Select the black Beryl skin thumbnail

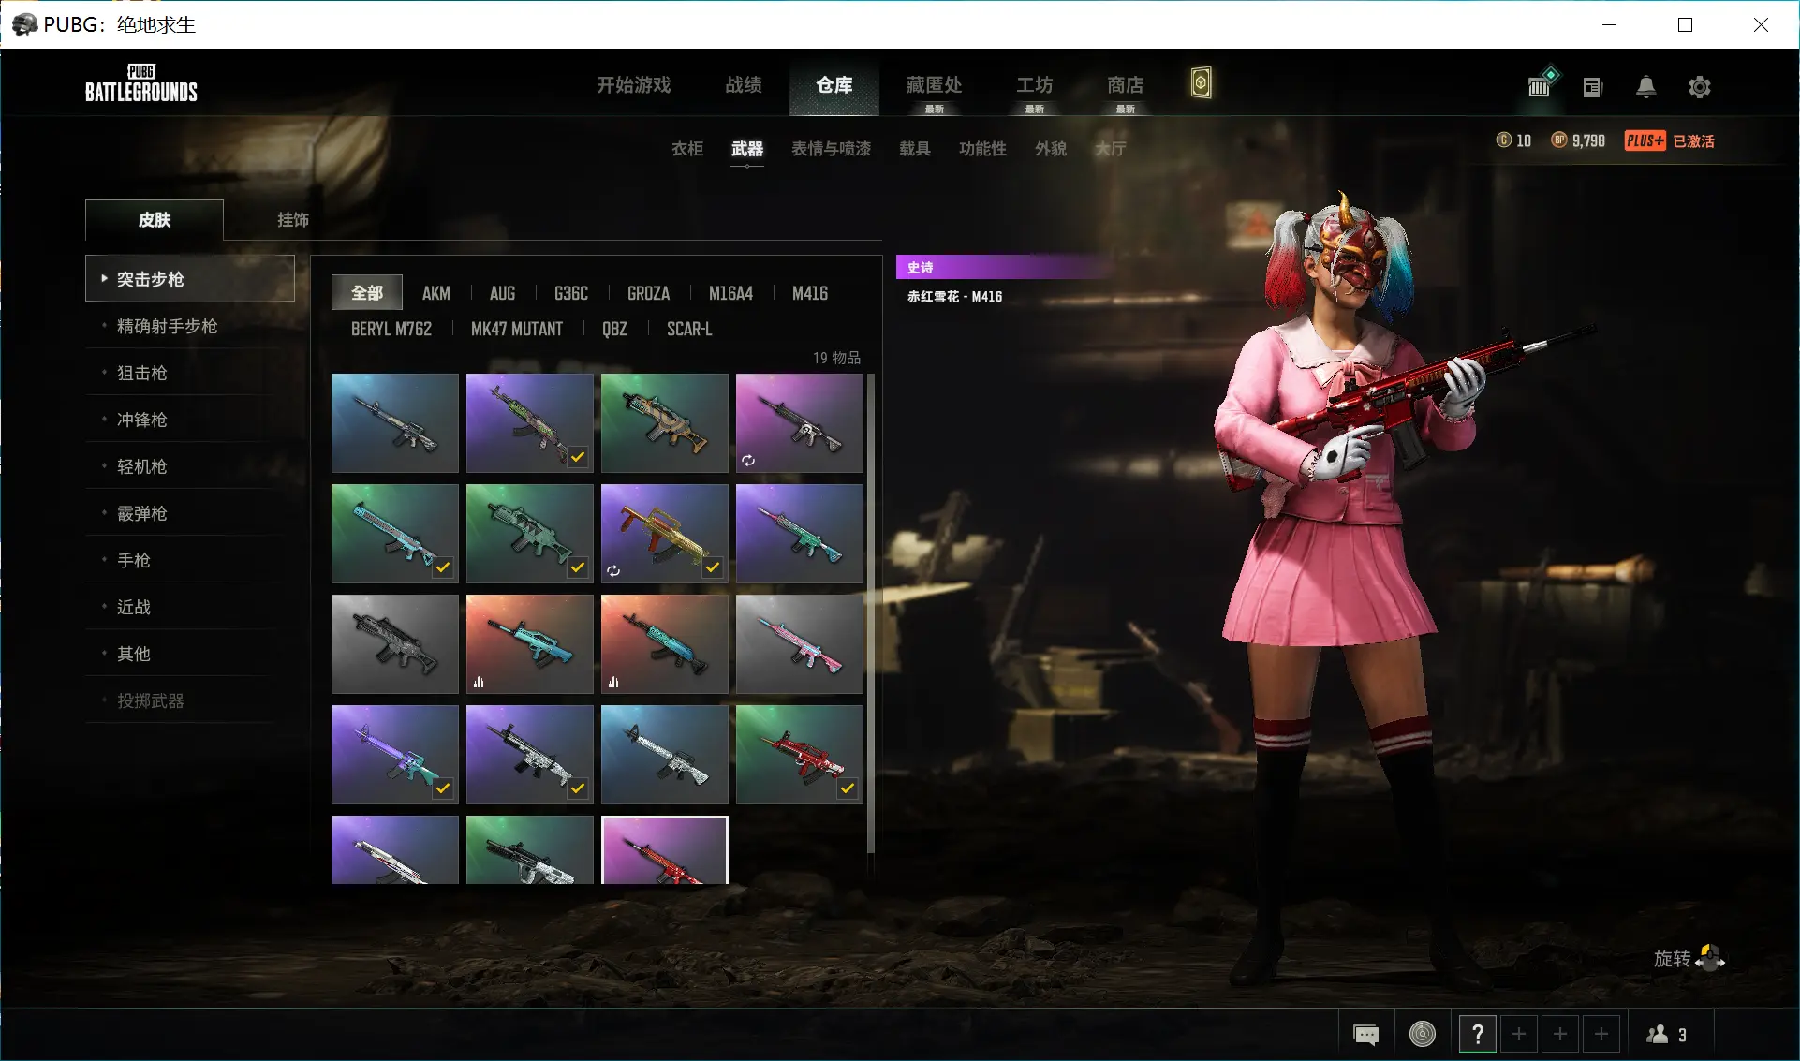point(395,644)
